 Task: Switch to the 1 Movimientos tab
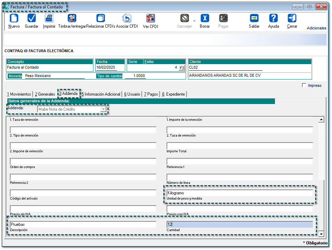pos(19,94)
